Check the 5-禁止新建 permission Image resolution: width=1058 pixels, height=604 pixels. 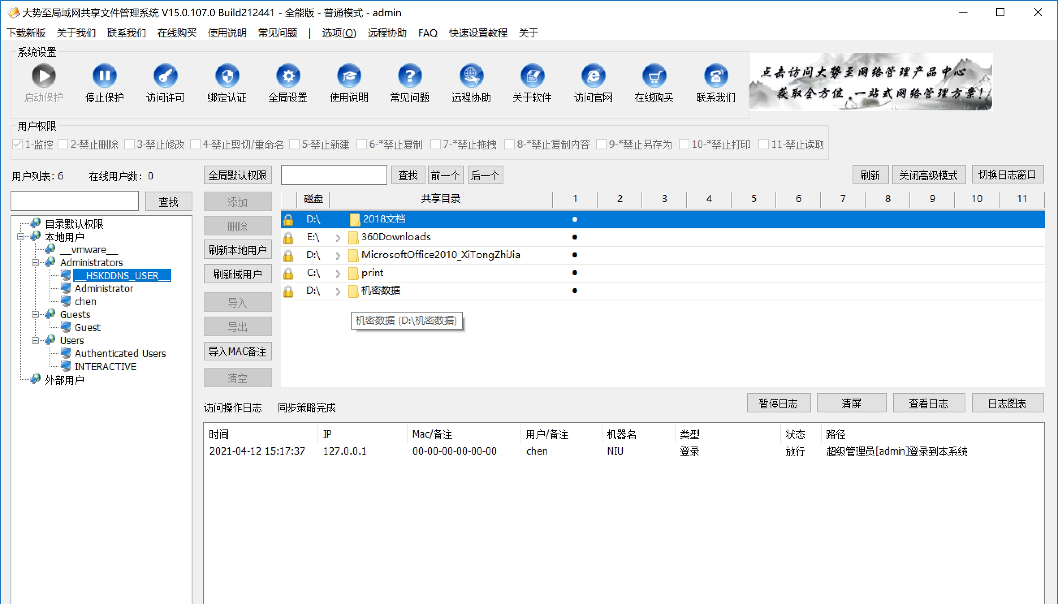tap(295, 144)
